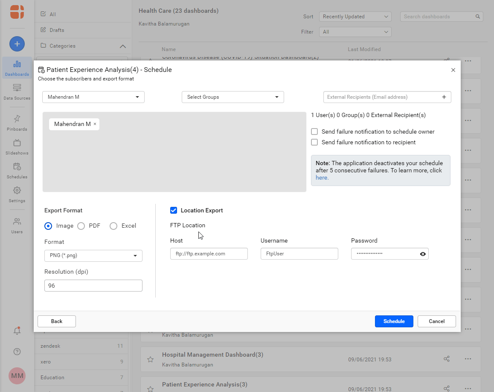Select the PDF export format

pos(81,226)
